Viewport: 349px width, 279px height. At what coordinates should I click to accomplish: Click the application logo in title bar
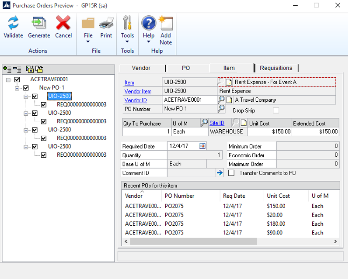pyautogui.click(x=7, y=5)
